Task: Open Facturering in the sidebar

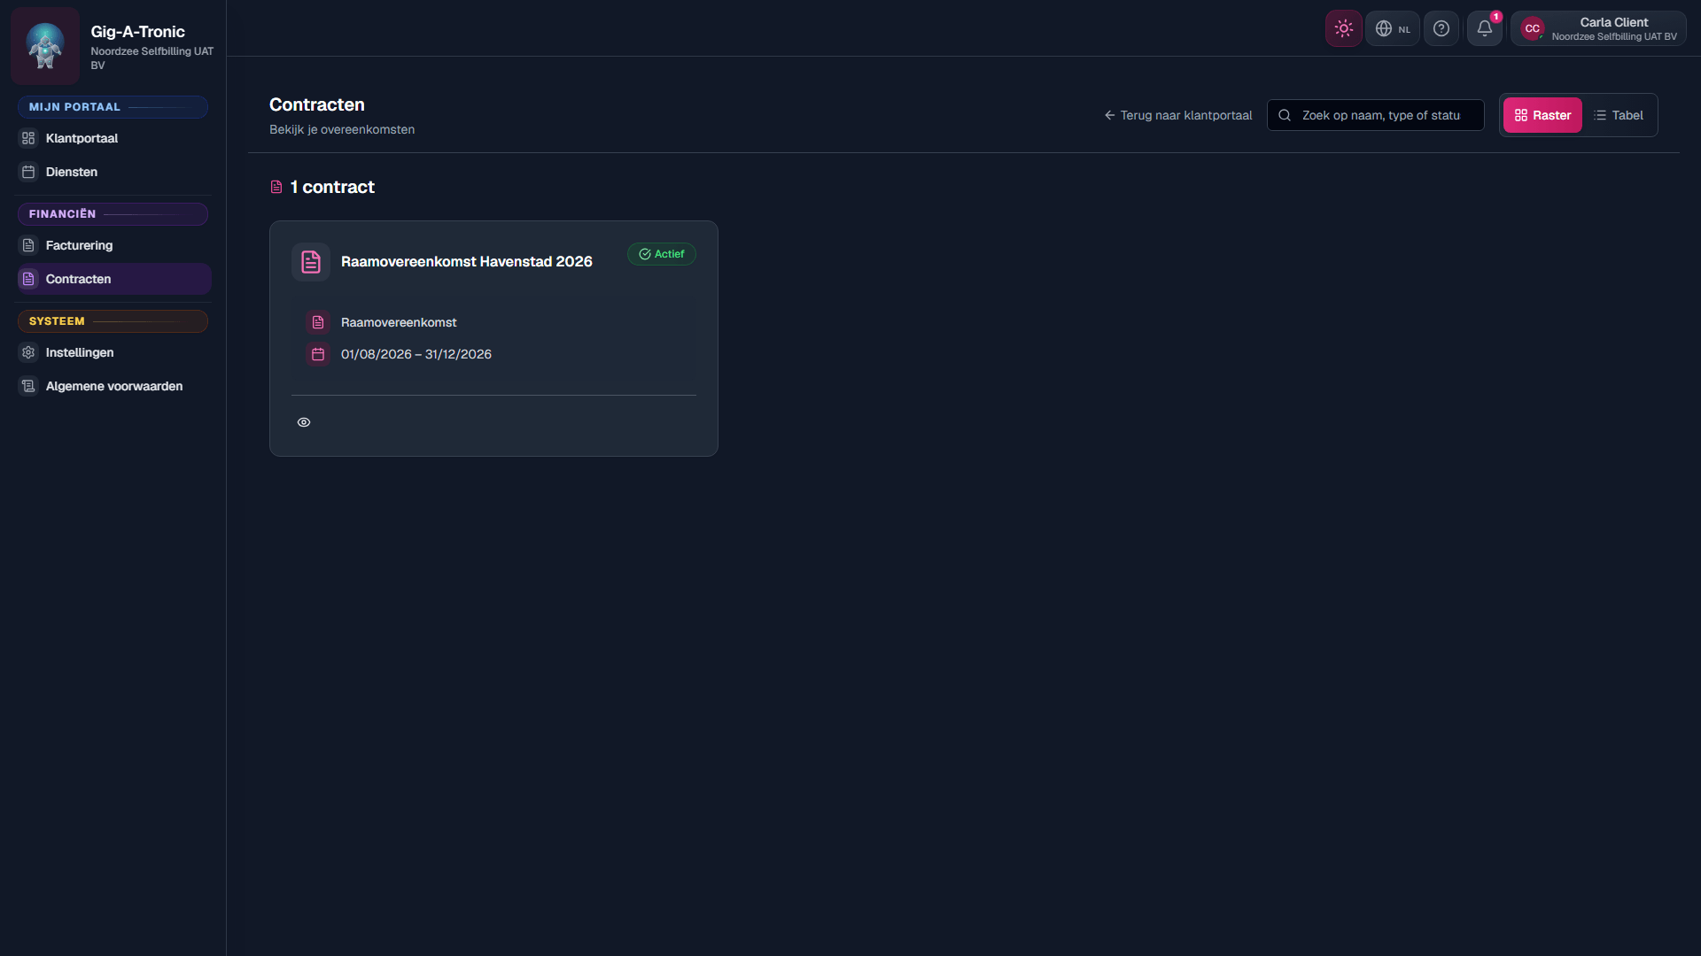Action: [114, 245]
